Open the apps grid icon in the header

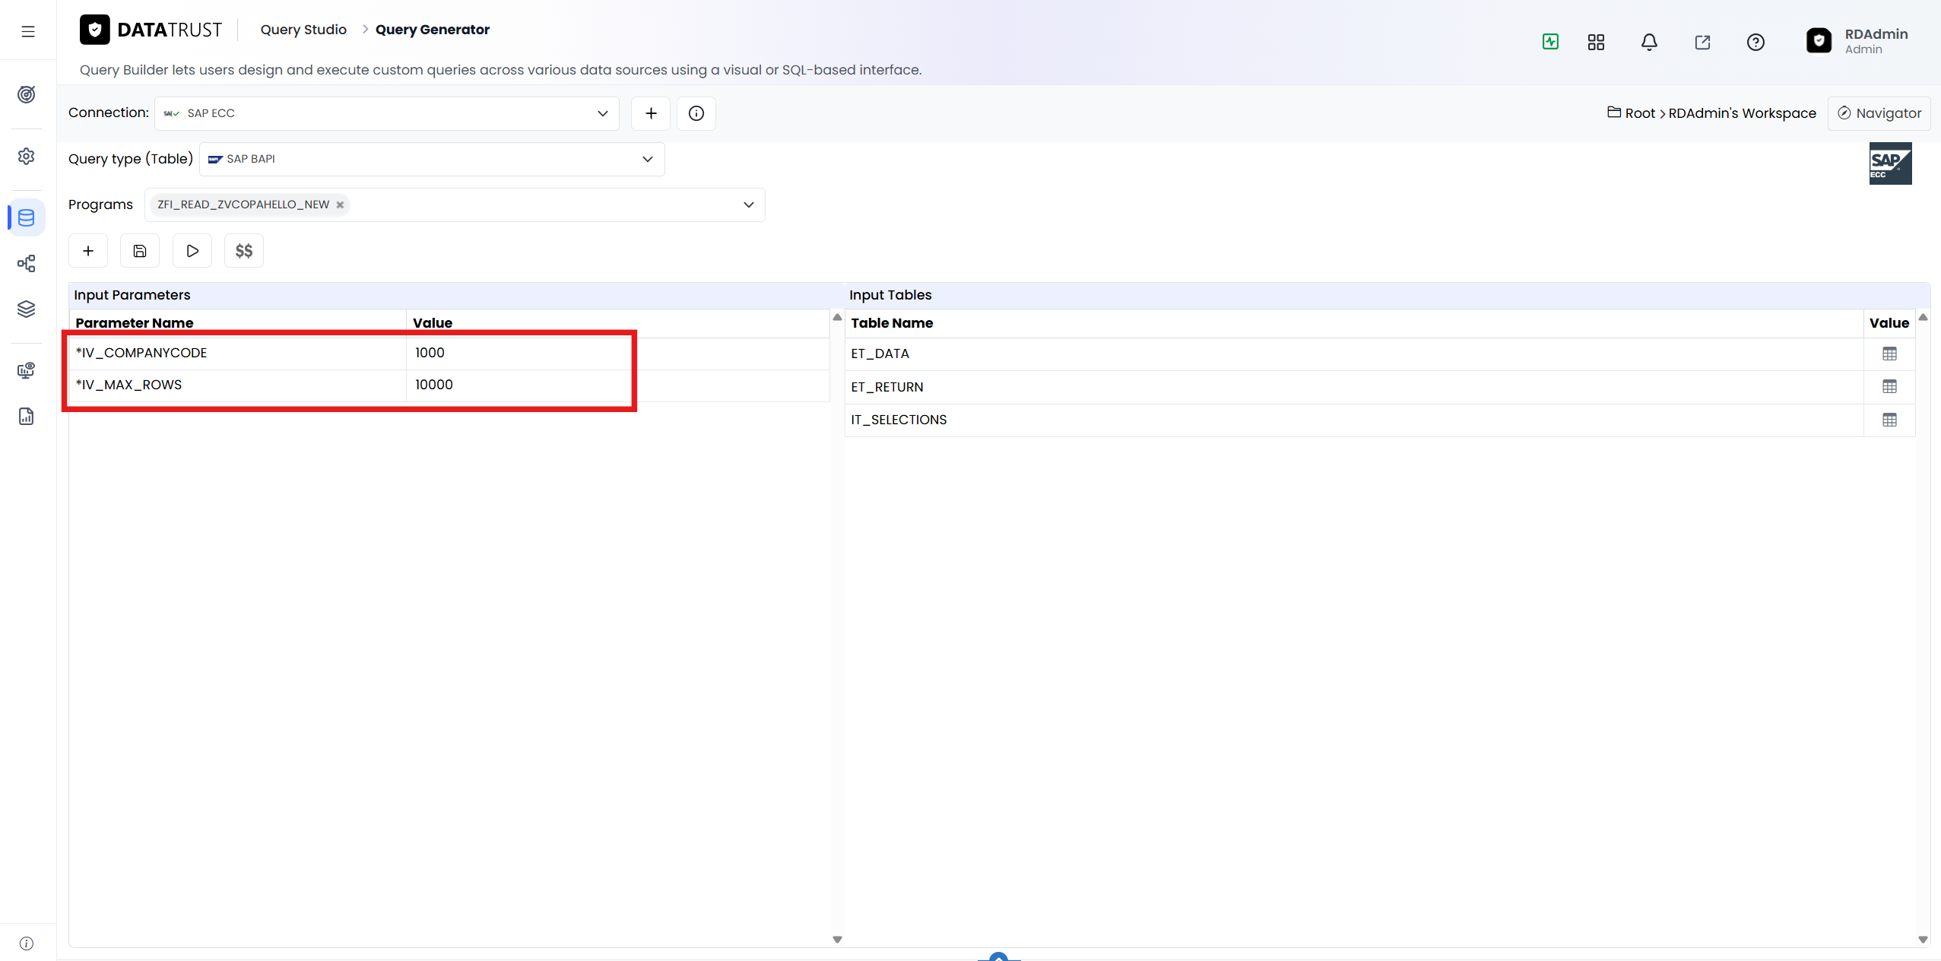coord(1596,42)
